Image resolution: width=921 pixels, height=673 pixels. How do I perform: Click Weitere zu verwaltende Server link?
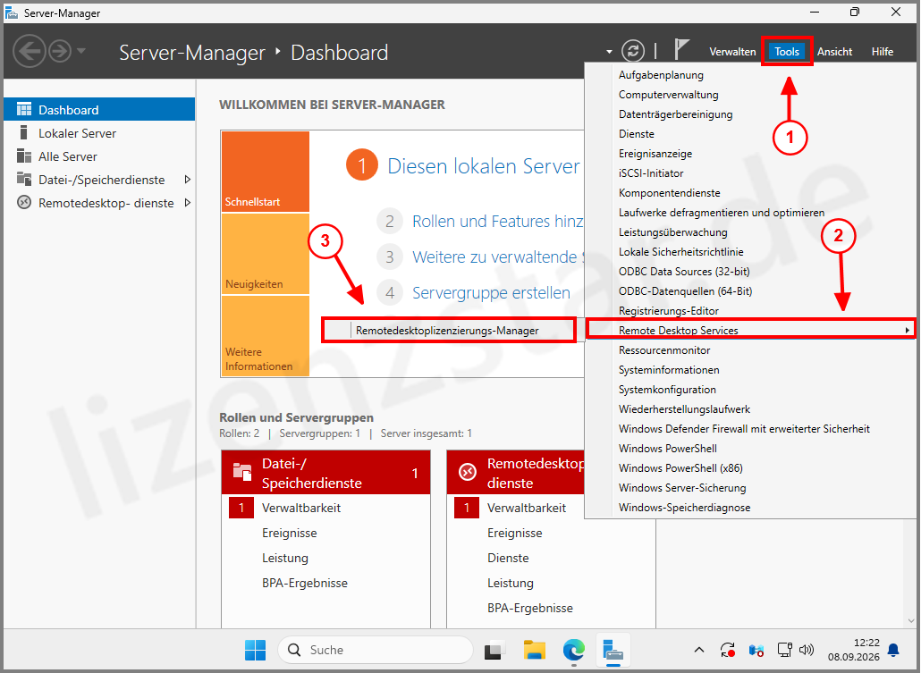point(498,257)
